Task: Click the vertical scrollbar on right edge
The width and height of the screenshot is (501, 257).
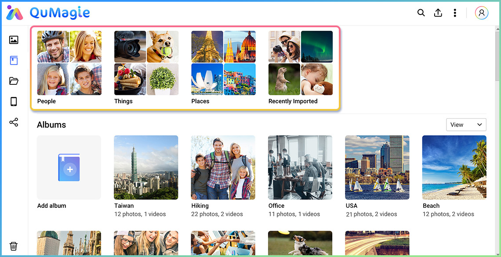Action: tap(497, 53)
